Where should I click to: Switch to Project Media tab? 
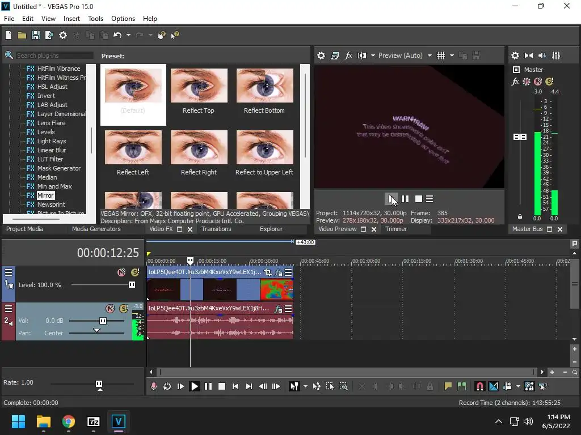[x=25, y=229]
